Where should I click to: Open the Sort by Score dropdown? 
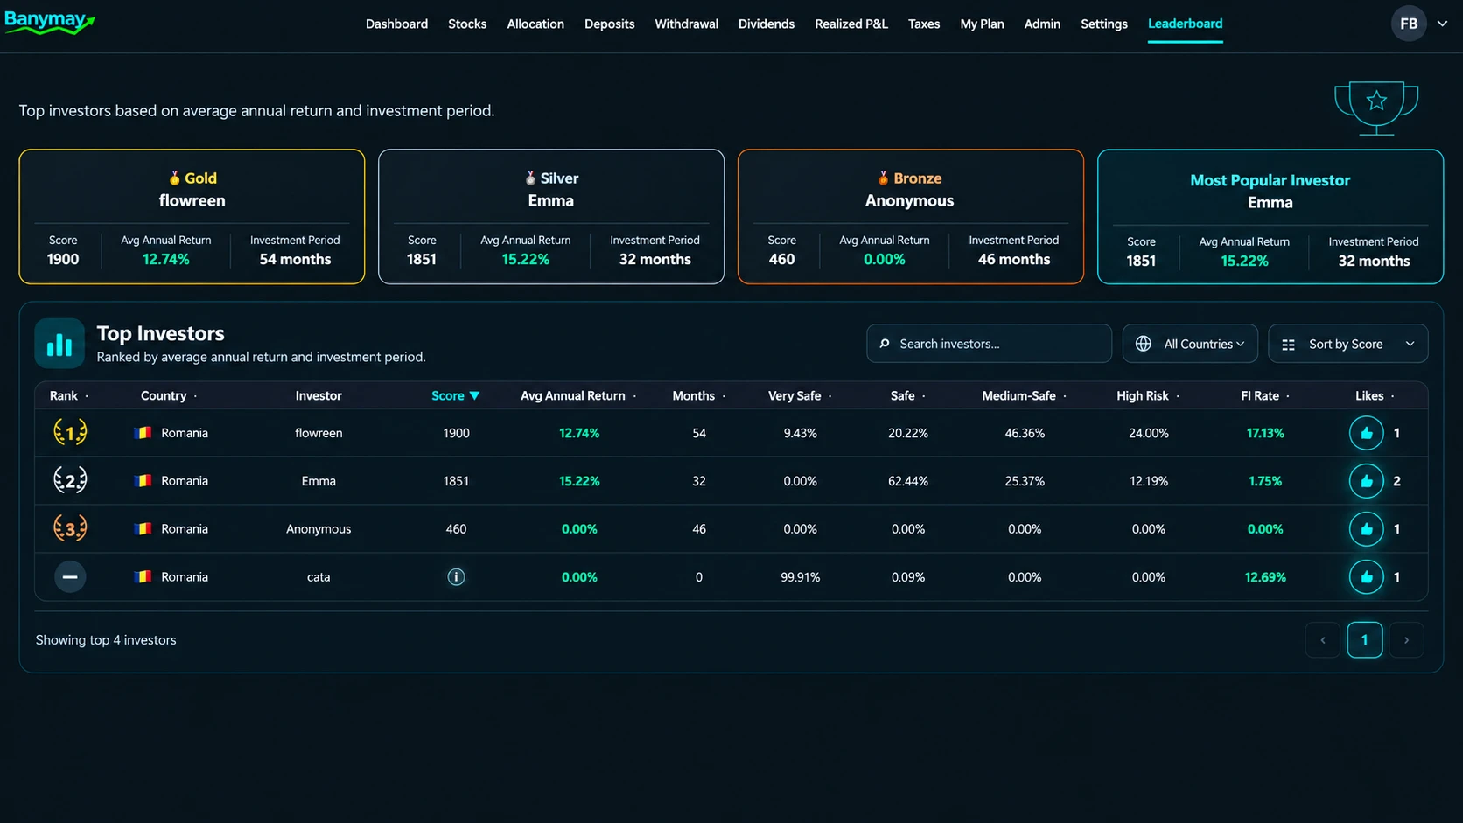(1347, 344)
